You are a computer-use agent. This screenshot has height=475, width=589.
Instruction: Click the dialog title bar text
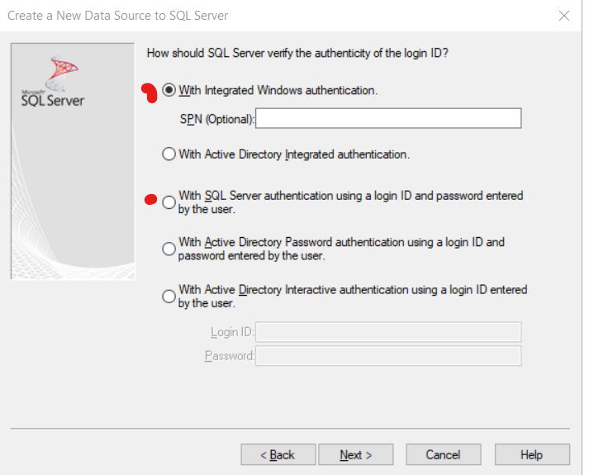(x=118, y=16)
